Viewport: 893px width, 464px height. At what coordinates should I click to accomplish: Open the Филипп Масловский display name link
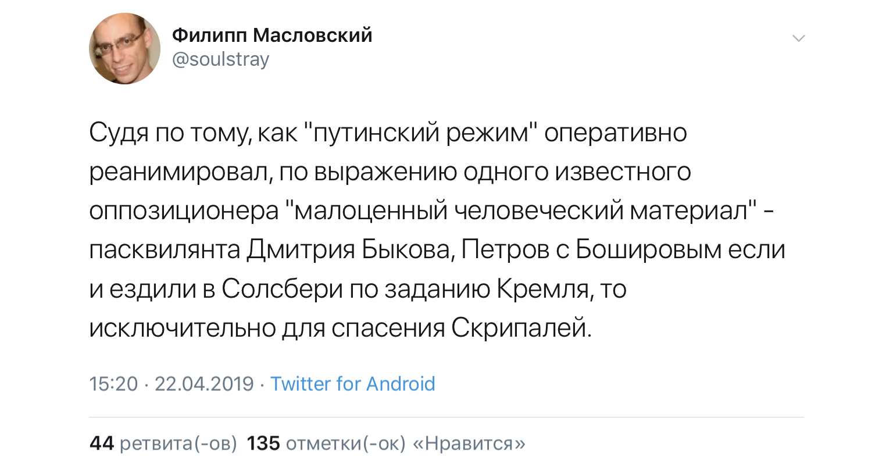272,35
